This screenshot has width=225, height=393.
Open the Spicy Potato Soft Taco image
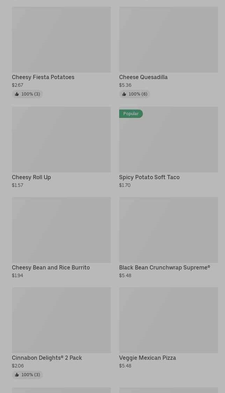pos(168,143)
